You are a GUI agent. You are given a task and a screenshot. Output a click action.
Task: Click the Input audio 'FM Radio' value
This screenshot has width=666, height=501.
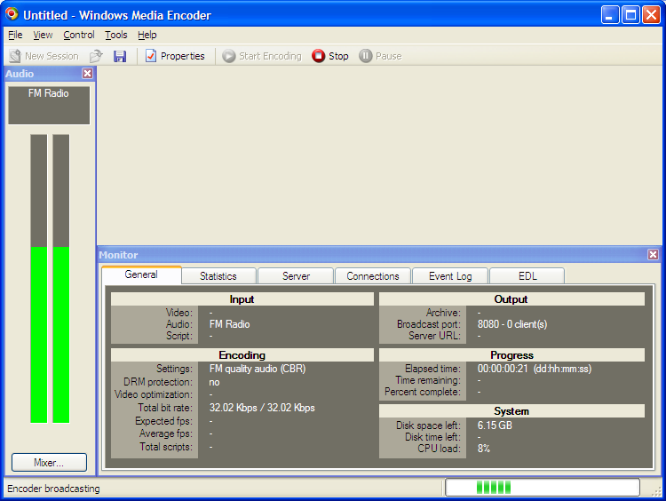click(229, 324)
